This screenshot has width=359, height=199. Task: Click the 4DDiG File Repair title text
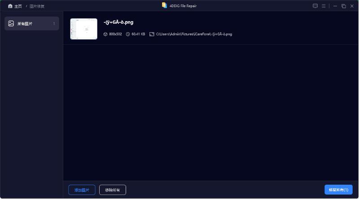183,6
